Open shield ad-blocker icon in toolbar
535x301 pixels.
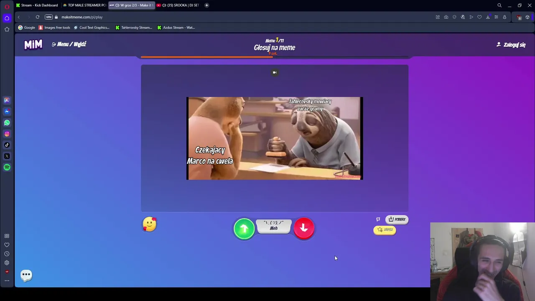454,17
